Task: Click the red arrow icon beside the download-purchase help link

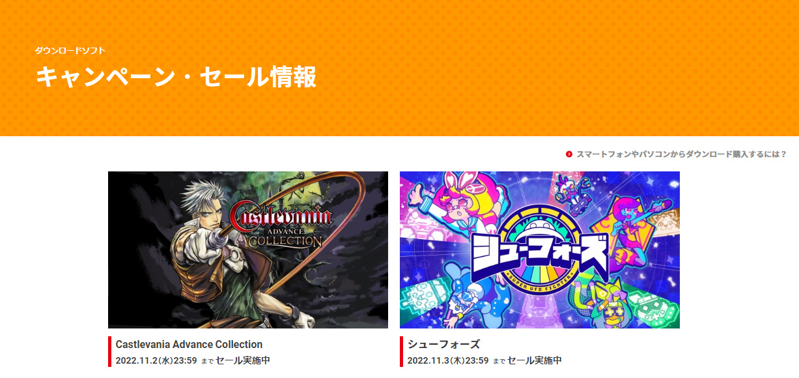Action: [569, 154]
